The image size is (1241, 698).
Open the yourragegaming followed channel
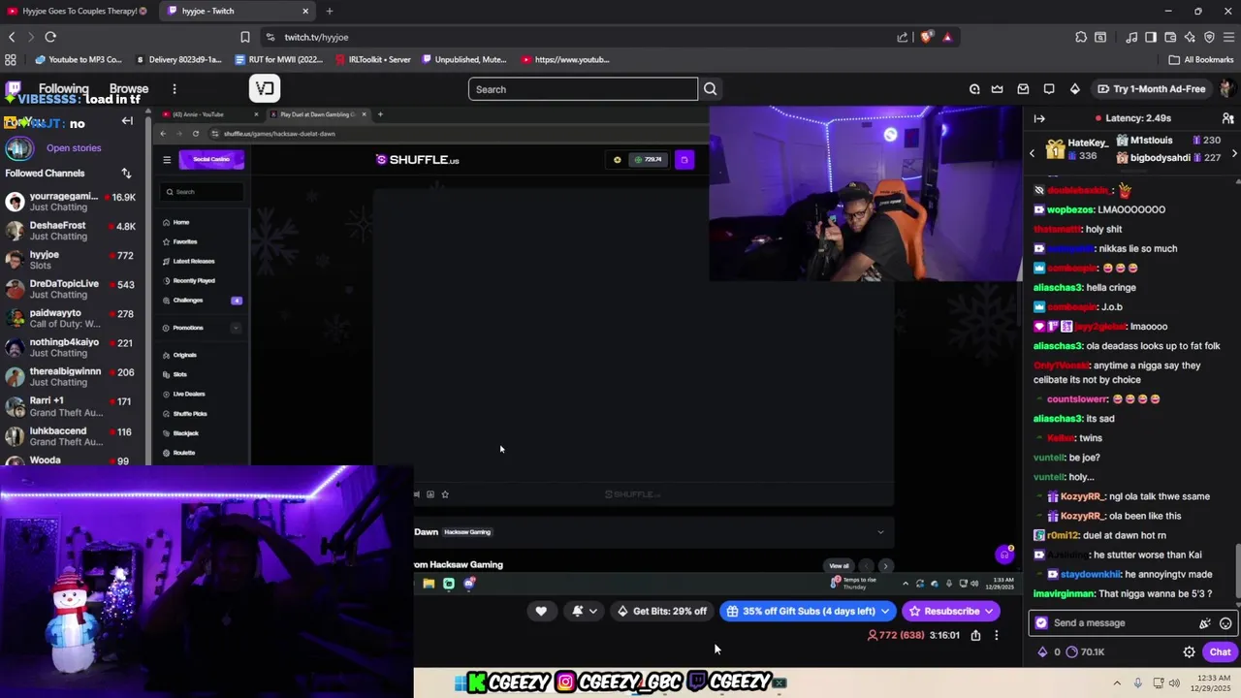[70, 202]
